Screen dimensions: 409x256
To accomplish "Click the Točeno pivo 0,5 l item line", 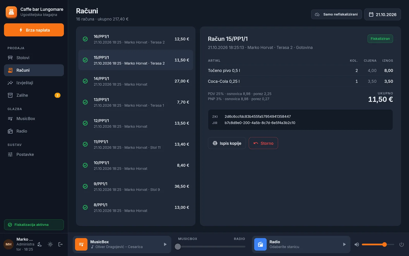I will click(x=300, y=71).
